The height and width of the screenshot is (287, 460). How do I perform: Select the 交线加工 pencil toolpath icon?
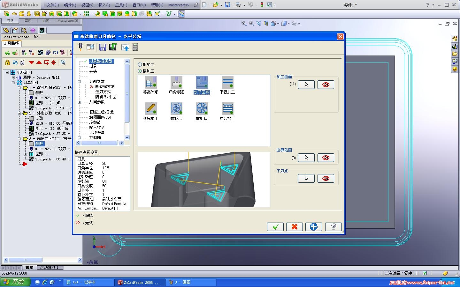[150, 108]
